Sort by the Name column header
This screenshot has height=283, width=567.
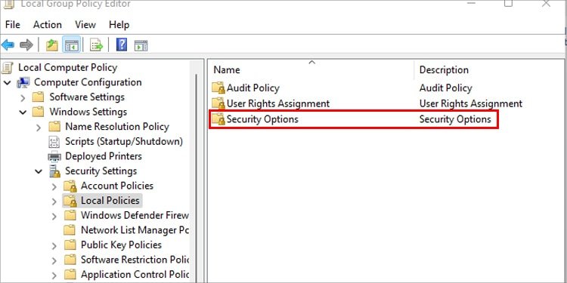point(311,69)
